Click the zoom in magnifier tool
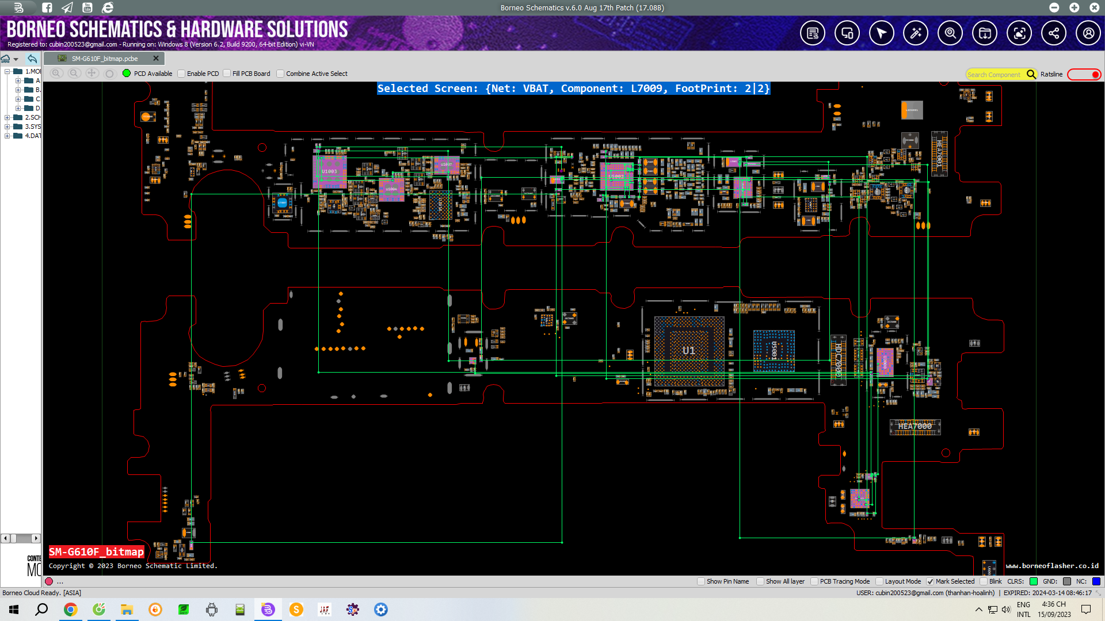The width and height of the screenshot is (1105, 621). pyautogui.click(x=56, y=74)
